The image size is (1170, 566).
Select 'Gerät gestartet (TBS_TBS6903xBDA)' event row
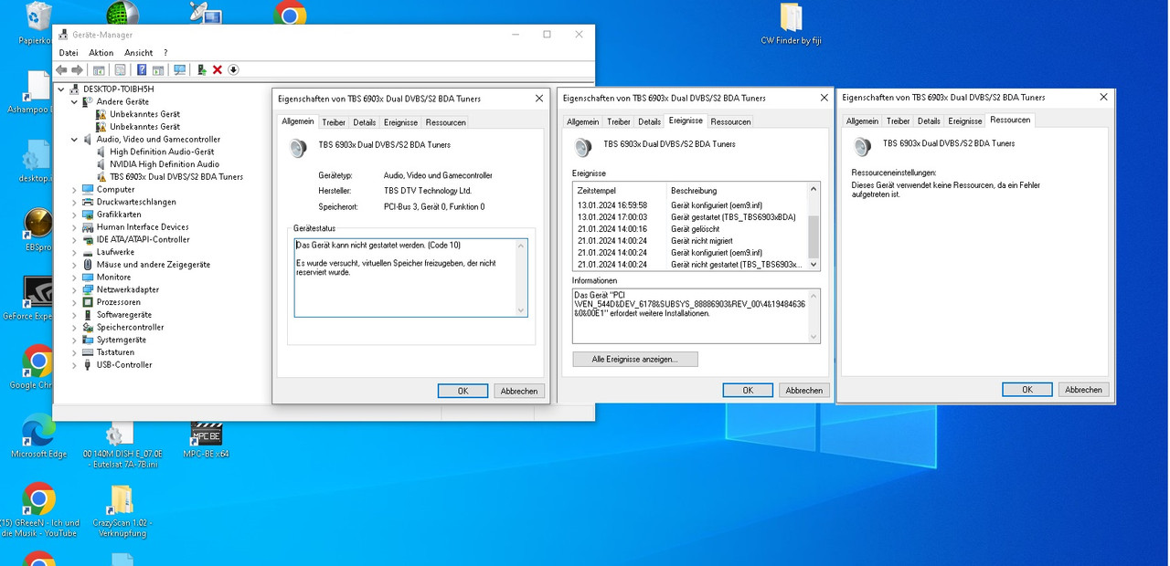(x=690, y=217)
